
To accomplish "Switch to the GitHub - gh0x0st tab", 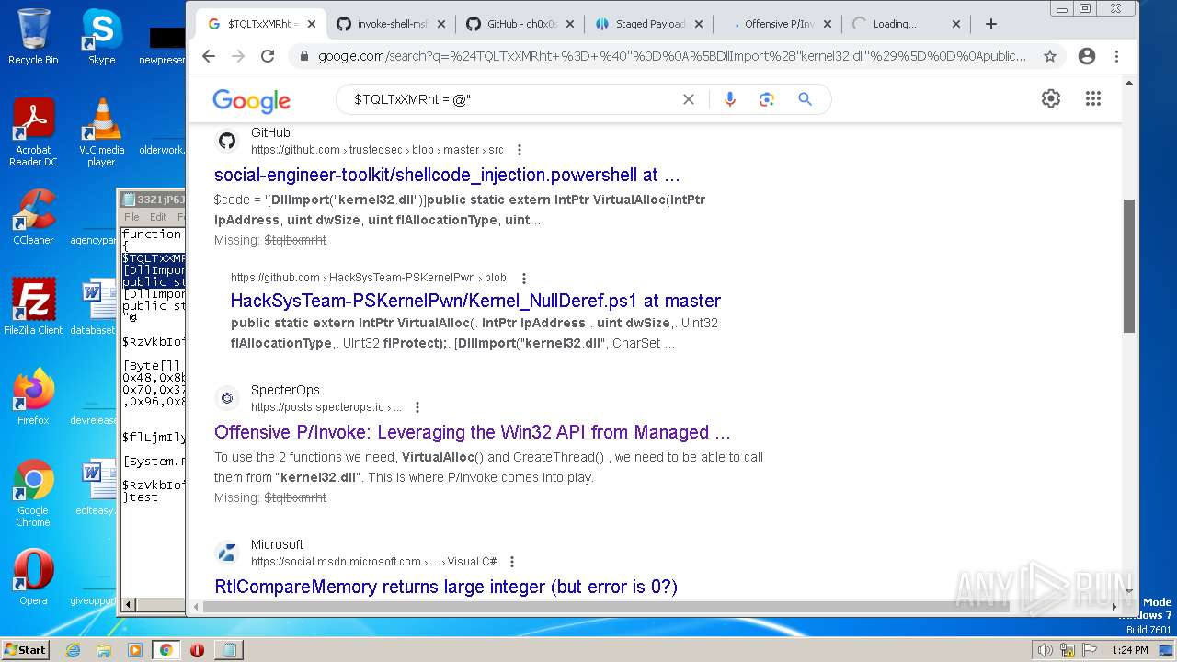I will tap(521, 24).
